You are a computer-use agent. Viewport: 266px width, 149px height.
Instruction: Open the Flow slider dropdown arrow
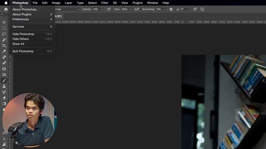[x=131, y=10]
